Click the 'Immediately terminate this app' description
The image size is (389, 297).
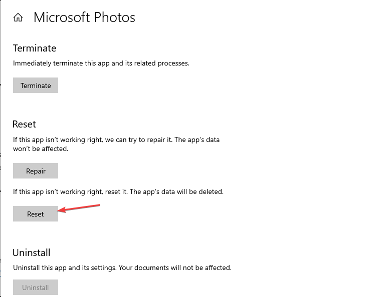(x=101, y=63)
